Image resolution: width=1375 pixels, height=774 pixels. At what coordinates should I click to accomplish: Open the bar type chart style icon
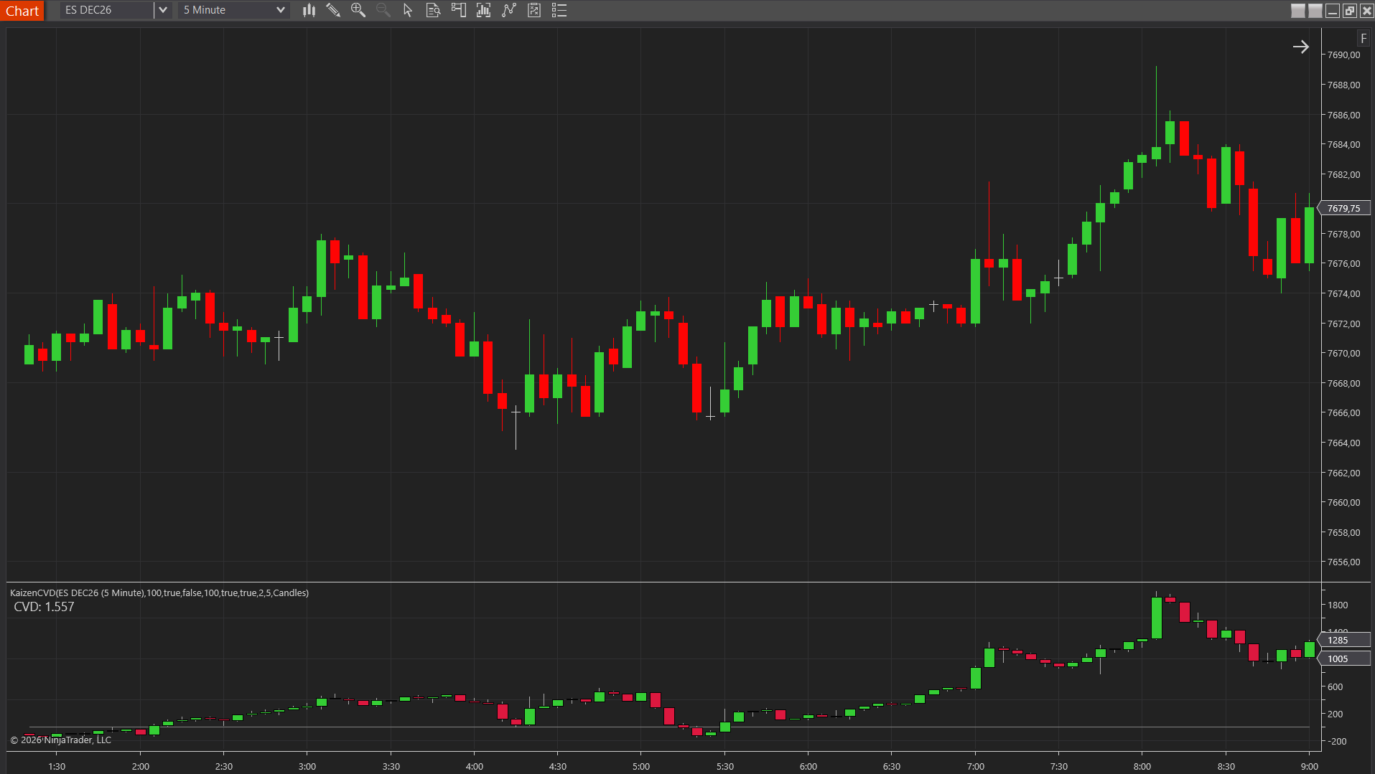coord(309,10)
